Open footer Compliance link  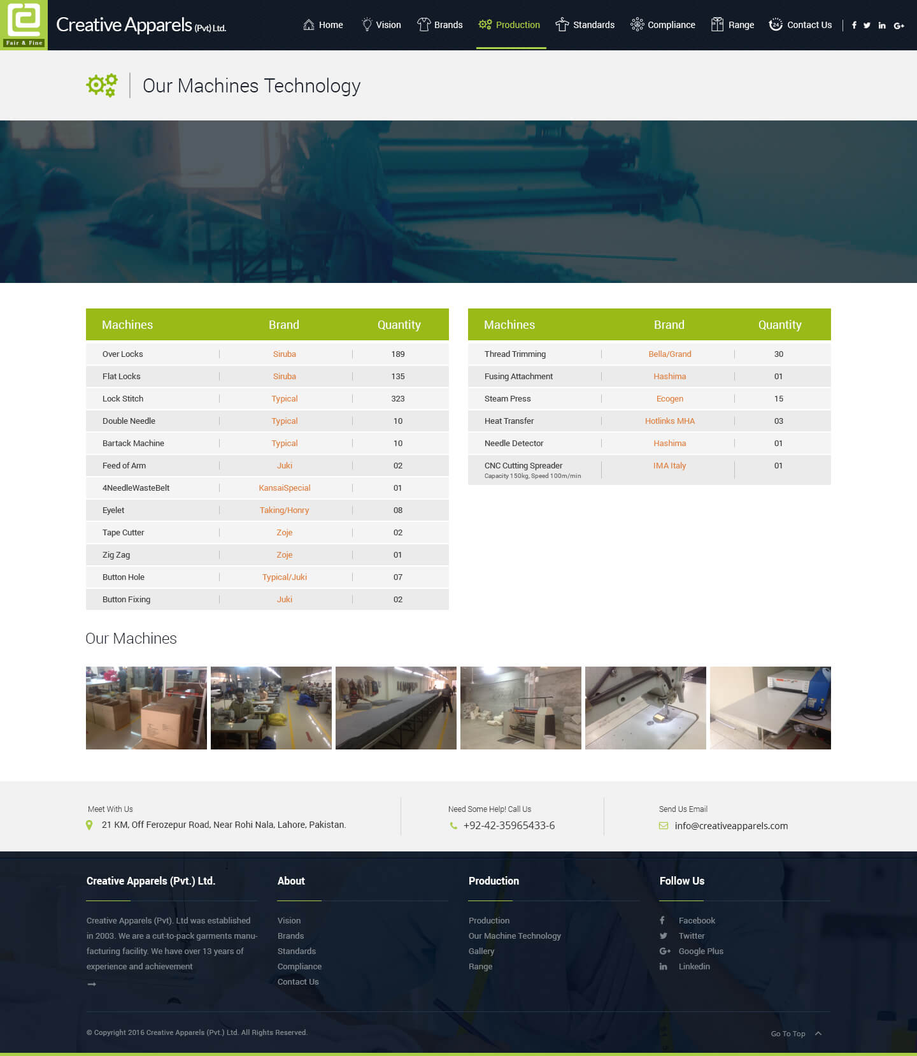pyautogui.click(x=299, y=966)
